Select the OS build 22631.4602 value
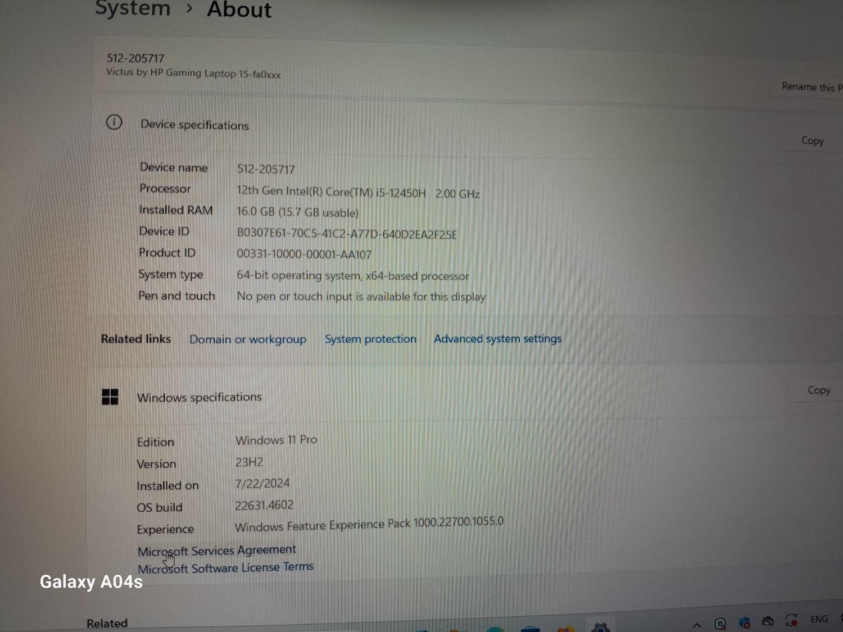The height and width of the screenshot is (632, 843). click(264, 504)
